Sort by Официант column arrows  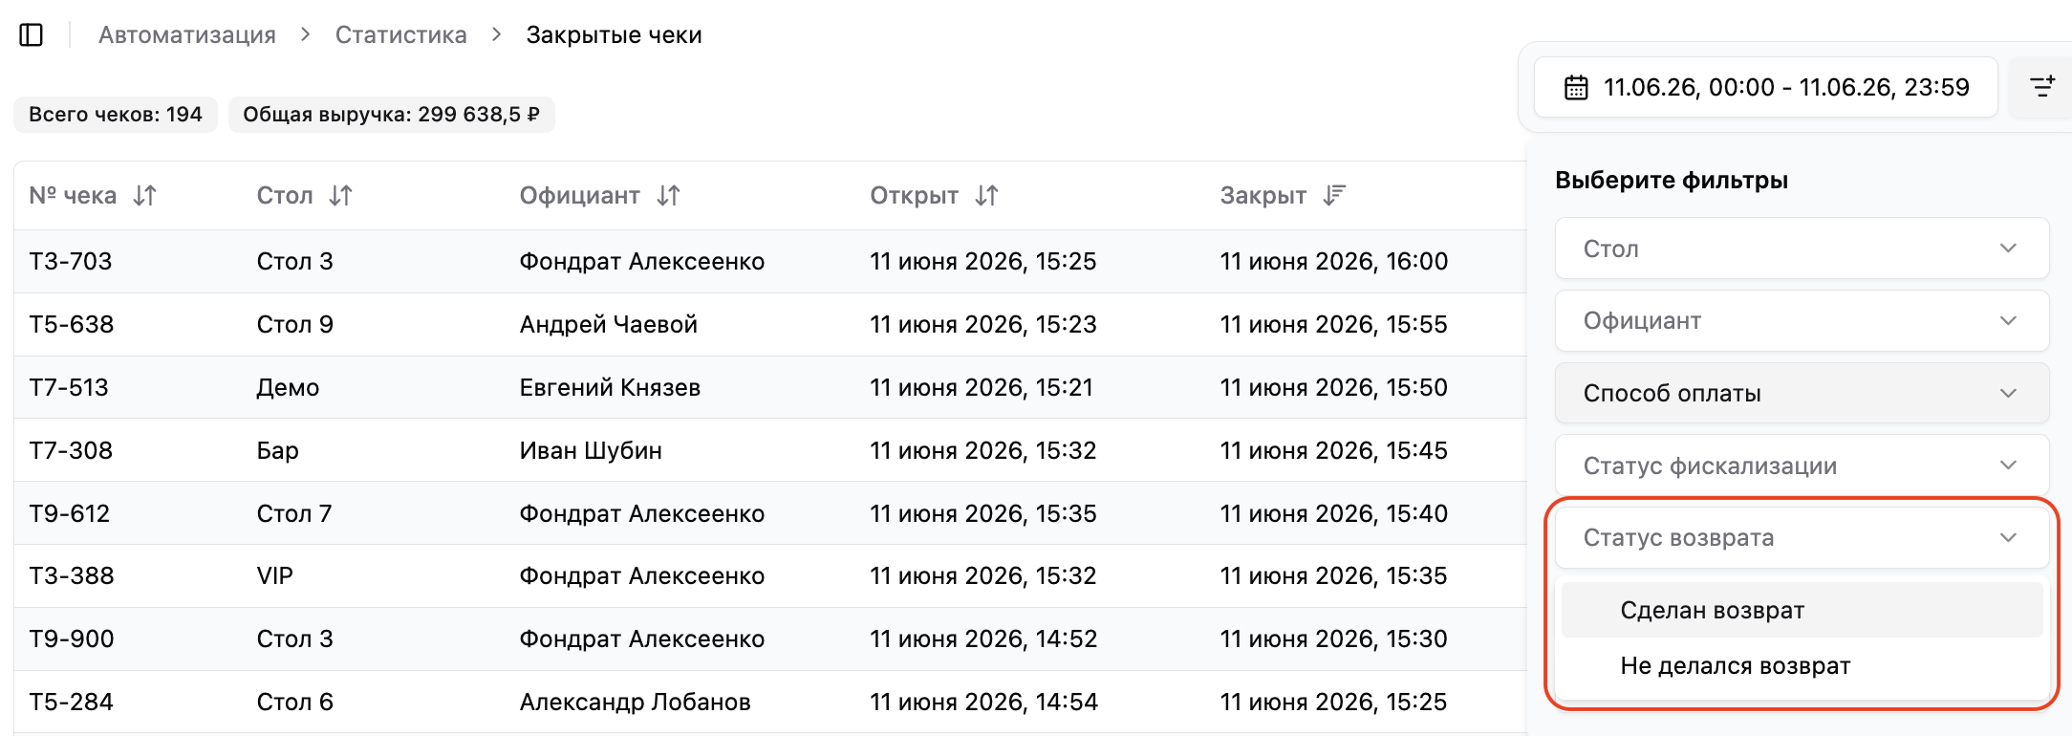click(669, 196)
